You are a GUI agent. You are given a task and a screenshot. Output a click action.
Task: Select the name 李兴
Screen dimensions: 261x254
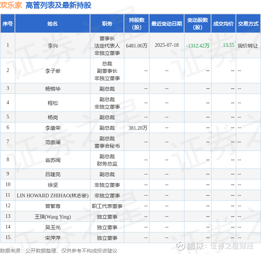coord(52,46)
